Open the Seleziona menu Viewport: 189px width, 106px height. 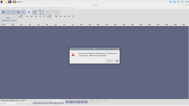[15, 8]
